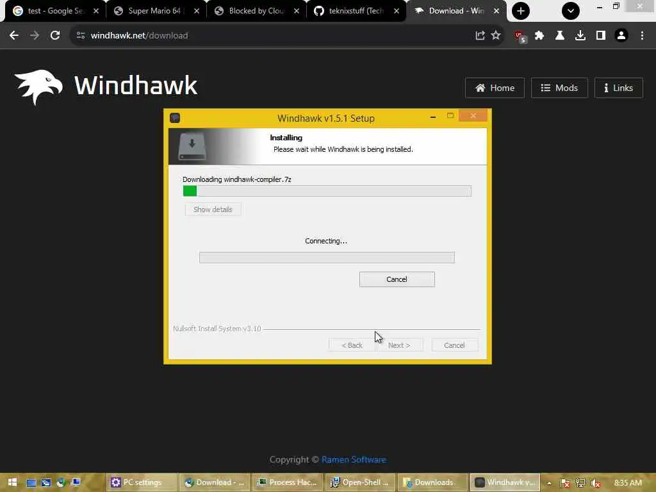The height and width of the screenshot is (492, 656).
Task: Switch to Open-Shell in taskbar
Action: (x=360, y=482)
